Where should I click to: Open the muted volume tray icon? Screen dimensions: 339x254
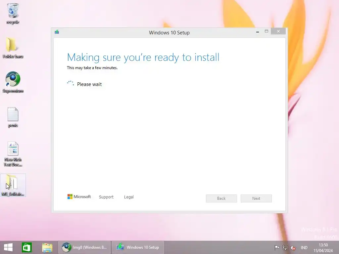coord(293,248)
